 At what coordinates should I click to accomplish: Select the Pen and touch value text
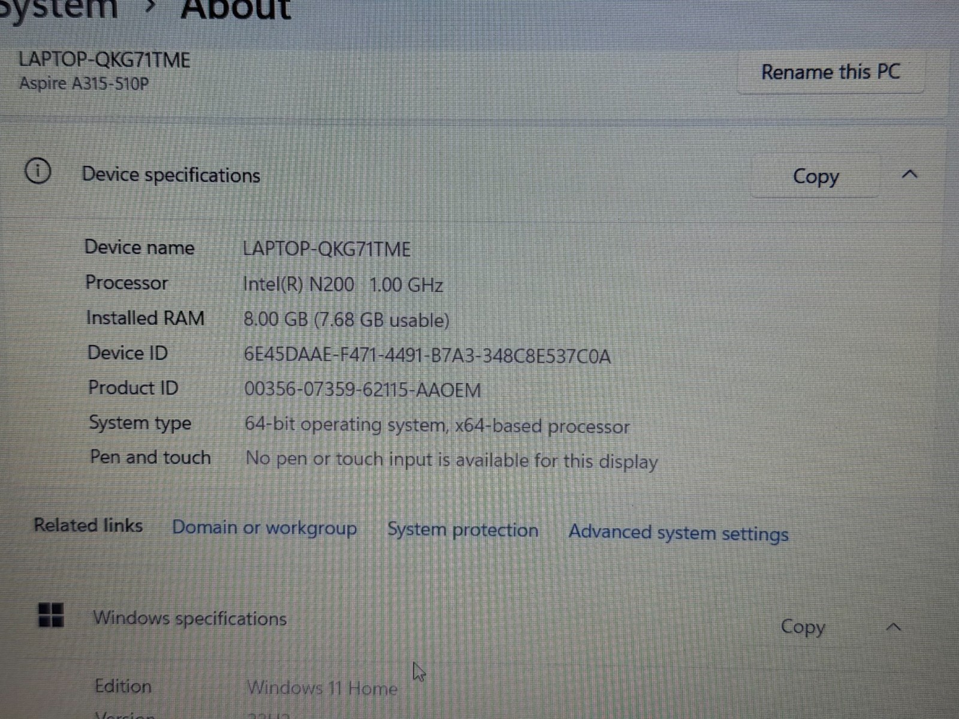point(451,460)
